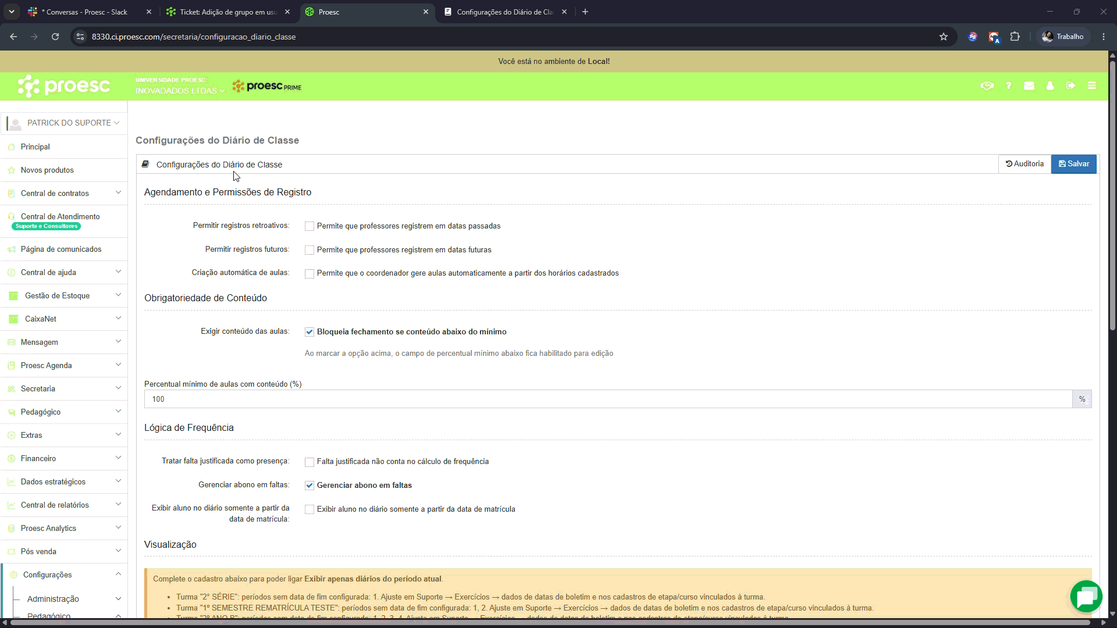Click the Salvar button
The width and height of the screenshot is (1117, 628).
click(x=1074, y=164)
